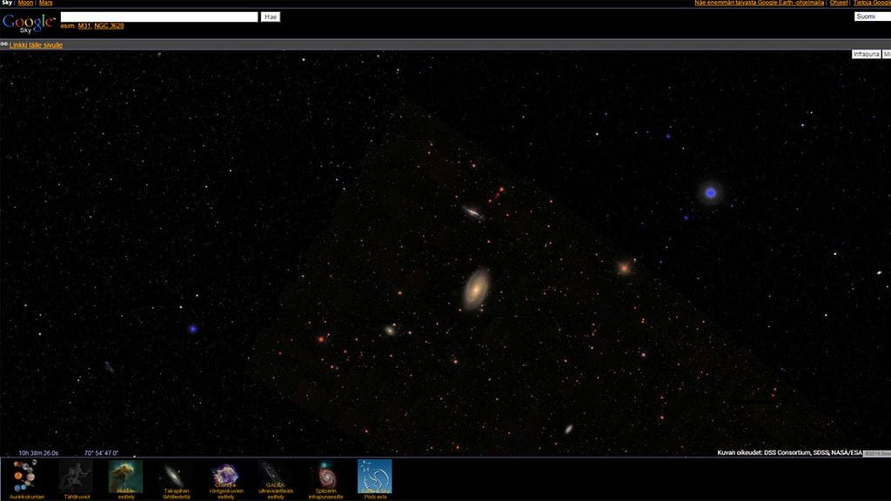Open the Tähtikuviot constellations showcase
The width and height of the screenshot is (891, 501).
[76, 476]
